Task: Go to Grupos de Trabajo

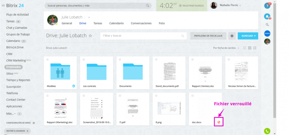Action: pyautogui.click(x=18, y=34)
